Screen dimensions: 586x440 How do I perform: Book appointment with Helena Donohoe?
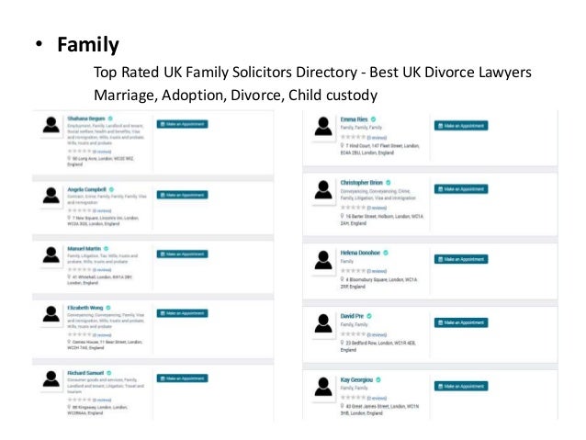[461, 259]
